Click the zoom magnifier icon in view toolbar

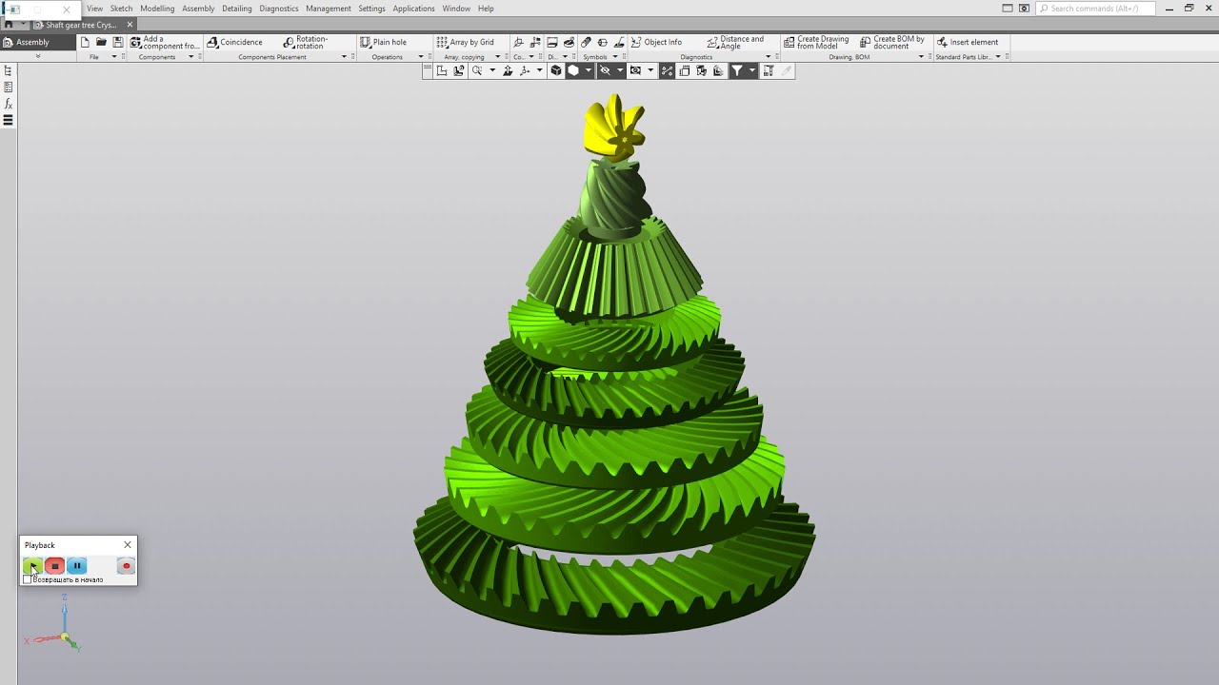tap(477, 70)
